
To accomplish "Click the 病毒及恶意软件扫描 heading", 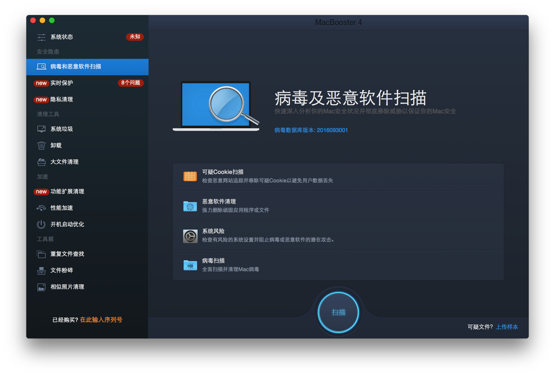I will [351, 98].
